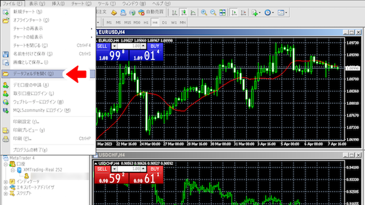Select the H4 timeframe button
Image resolution: width=365 pixels, height=205 pixels.
(155, 22)
